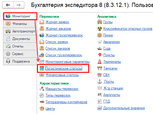Click the anchor icon for Порты

tap(100, 82)
